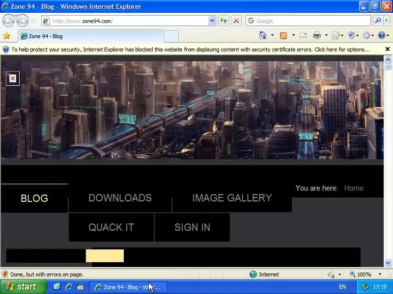Image resolution: width=393 pixels, height=294 pixels.
Task: Expand the Print options dropdown arrow
Action: point(326,35)
